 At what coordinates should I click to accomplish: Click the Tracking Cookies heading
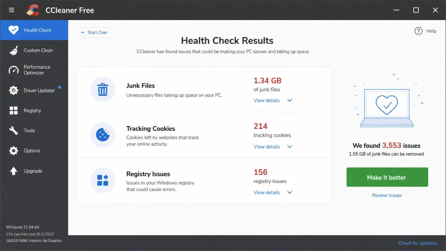coord(150,128)
